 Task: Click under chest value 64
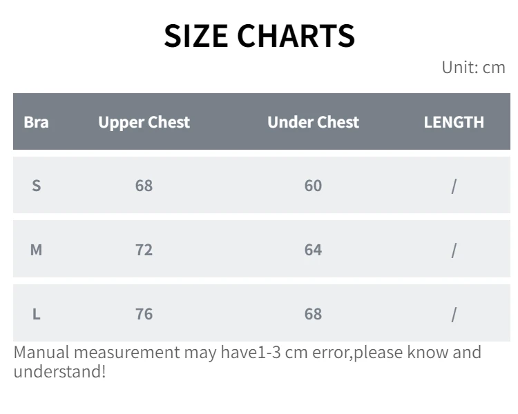[313, 250]
